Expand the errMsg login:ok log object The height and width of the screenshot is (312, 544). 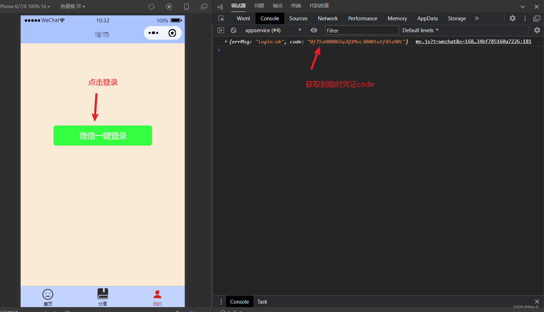point(226,41)
